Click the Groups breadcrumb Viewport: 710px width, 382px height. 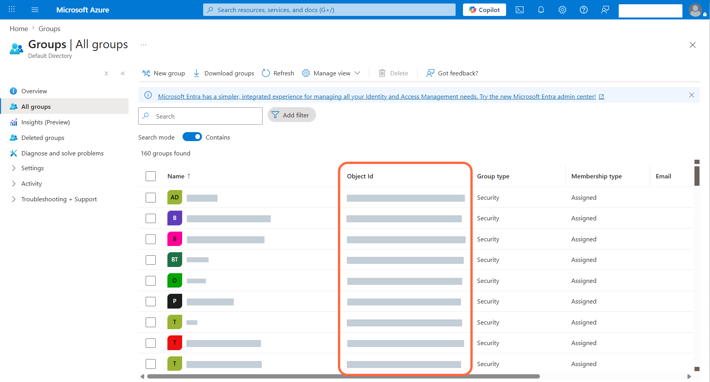click(x=49, y=29)
